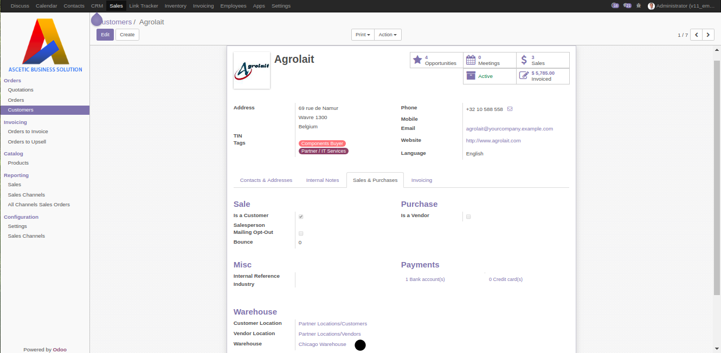Open Contacts in the top menu
Image resolution: width=721 pixels, height=353 pixels.
point(74,6)
